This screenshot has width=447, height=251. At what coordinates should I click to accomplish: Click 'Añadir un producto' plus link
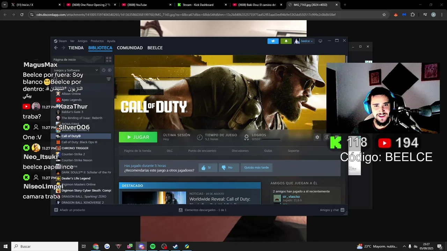69,210
